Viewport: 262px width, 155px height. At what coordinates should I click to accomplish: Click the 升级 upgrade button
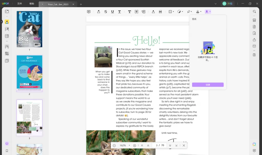pyautogui.click(x=227, y=4)
